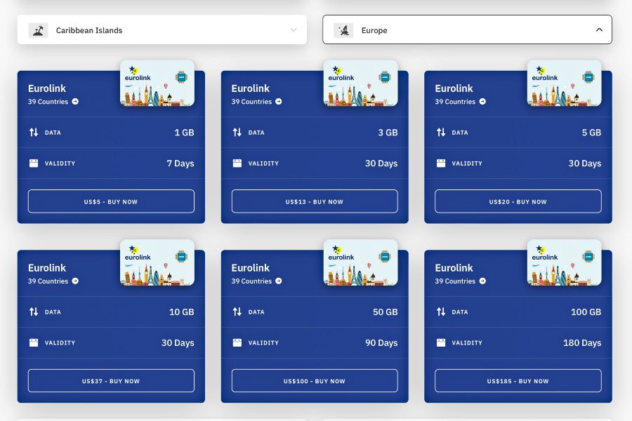Open 39 Countries arrow on 50 GB card
The height and width of the screenshot is (421, 632).
click(279, 281)
